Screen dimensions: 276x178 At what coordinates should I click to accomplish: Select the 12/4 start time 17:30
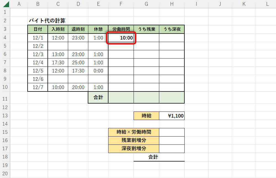pyautogui.click(x=58, y=63)
